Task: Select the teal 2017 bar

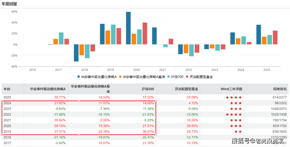Action: tap(61, 38)
